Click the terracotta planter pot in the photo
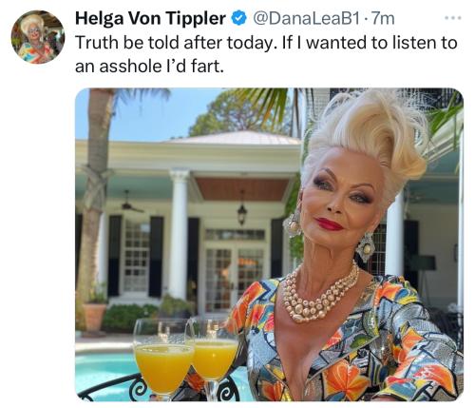Screen dimensions: 475x408 (94, 317)
